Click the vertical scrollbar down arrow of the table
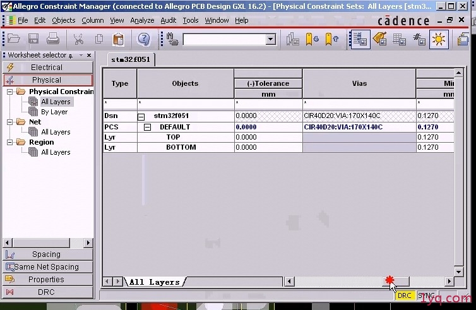 click(459, 271)
